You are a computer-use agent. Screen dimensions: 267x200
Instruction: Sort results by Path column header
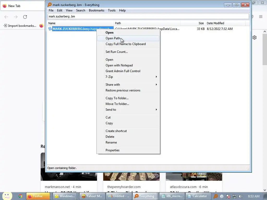point(147,23)
